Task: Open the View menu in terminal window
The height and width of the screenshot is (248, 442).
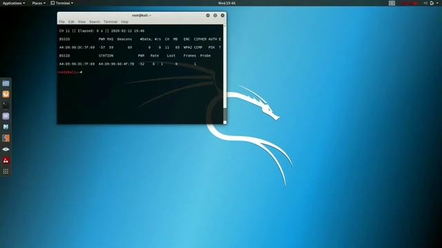Action: point(81,21)
